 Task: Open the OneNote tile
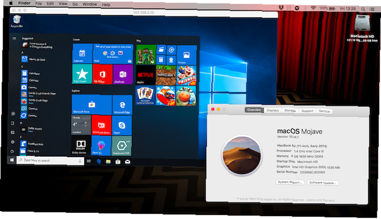[x=123, y=75]
